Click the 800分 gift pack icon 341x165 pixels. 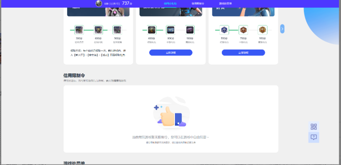171,30
